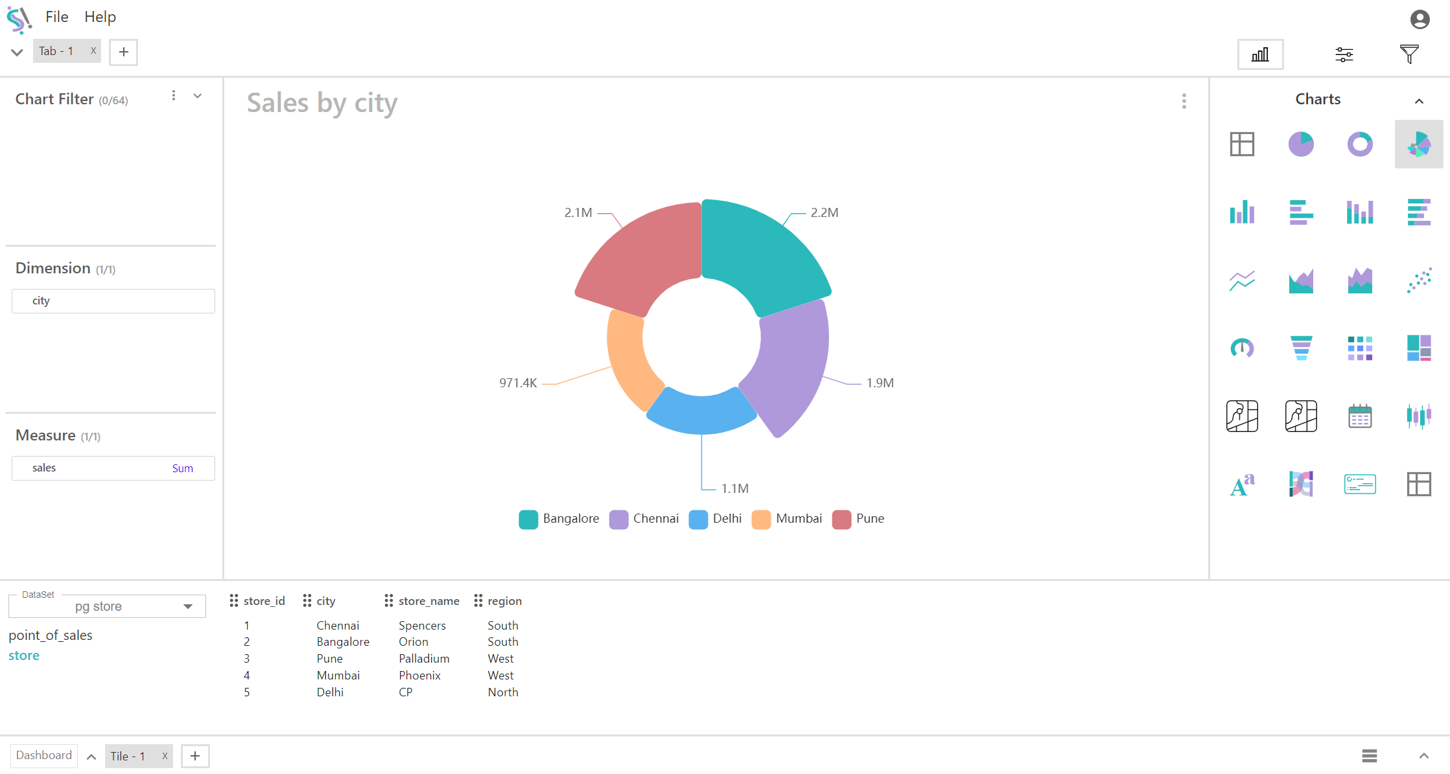Expand the Chart Filter section
Screen dimensions: 1450x774
(198, 97)
